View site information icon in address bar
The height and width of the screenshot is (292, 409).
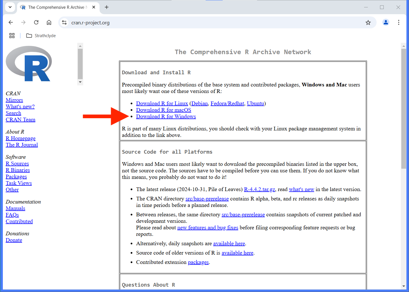[64, 22]
